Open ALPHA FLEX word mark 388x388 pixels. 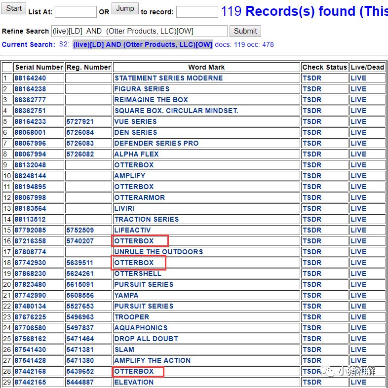coord(136,154)
